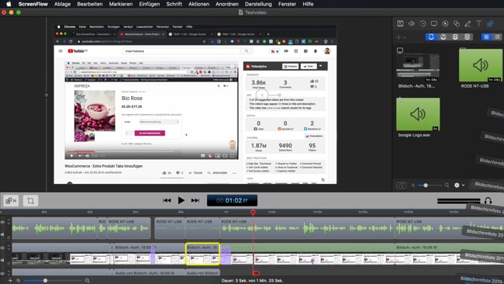Expand screen recording track height stepper

pos(9,248)
